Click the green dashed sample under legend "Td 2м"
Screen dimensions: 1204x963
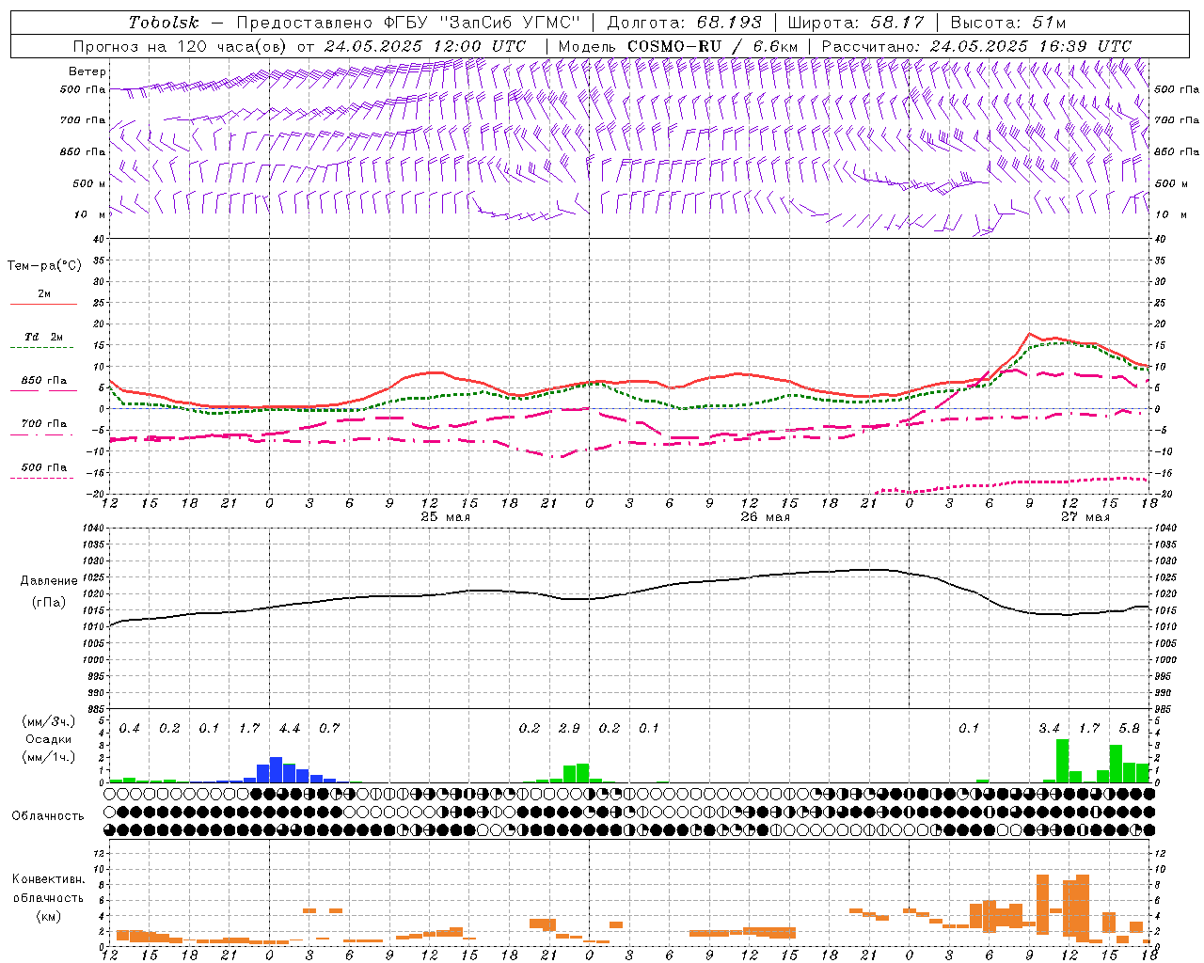tap(41, 347)
